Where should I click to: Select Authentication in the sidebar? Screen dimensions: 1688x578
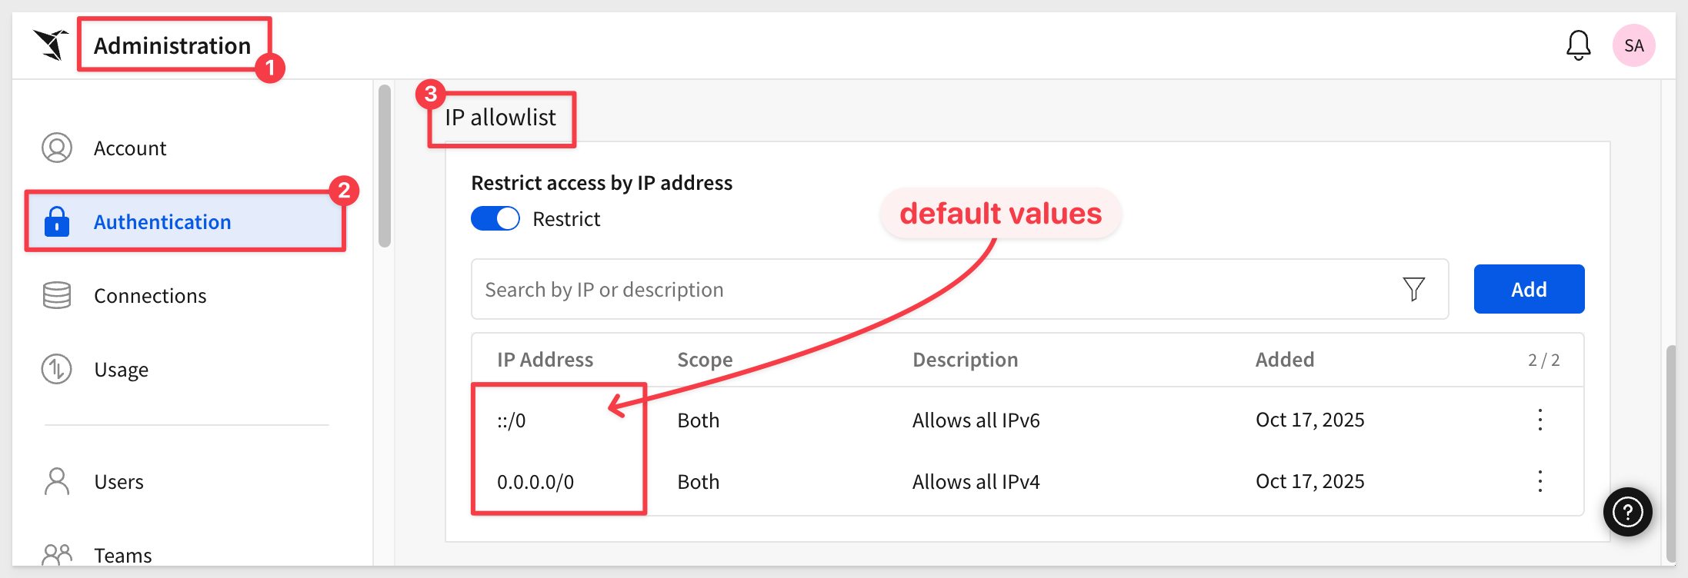click(x=162, y=222)
